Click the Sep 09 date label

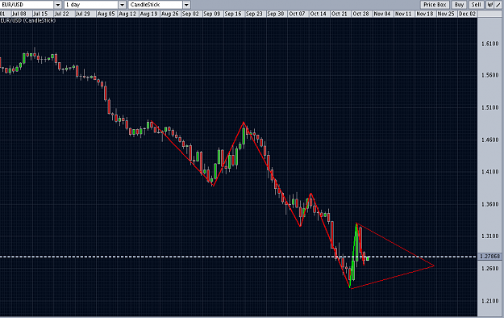211,14
